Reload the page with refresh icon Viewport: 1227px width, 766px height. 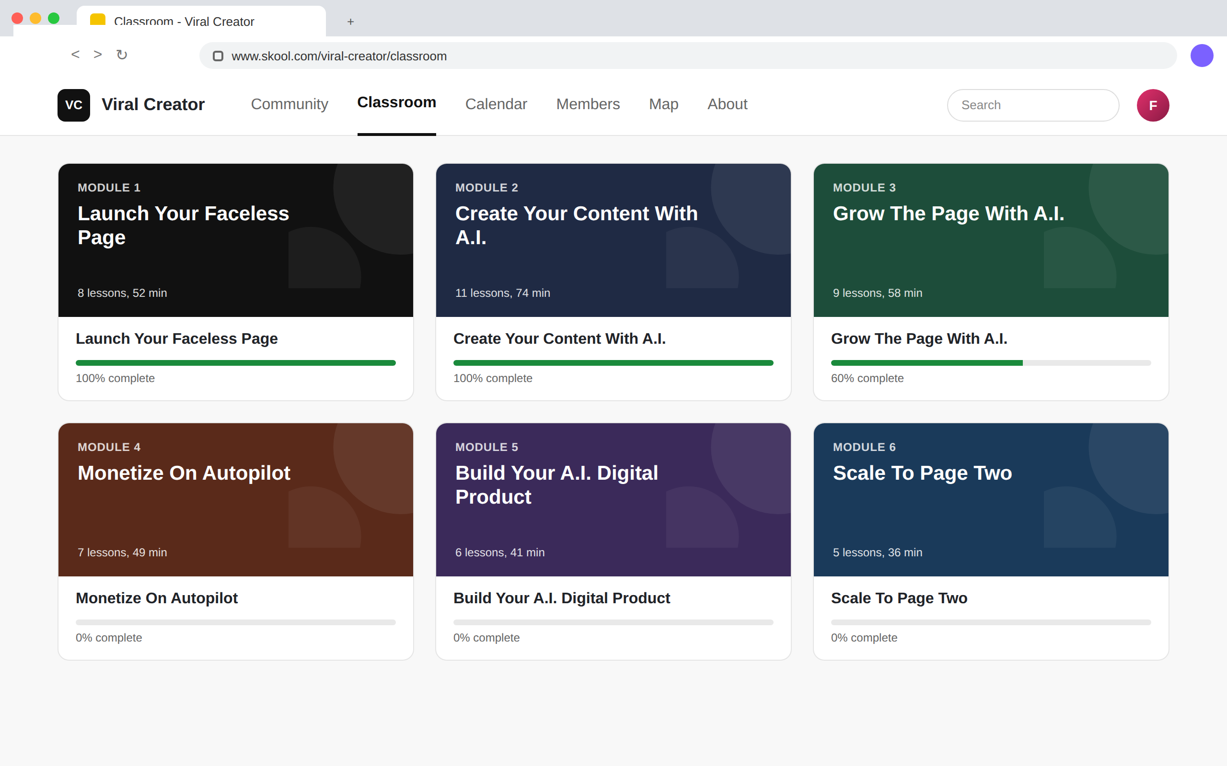(122, 55)
